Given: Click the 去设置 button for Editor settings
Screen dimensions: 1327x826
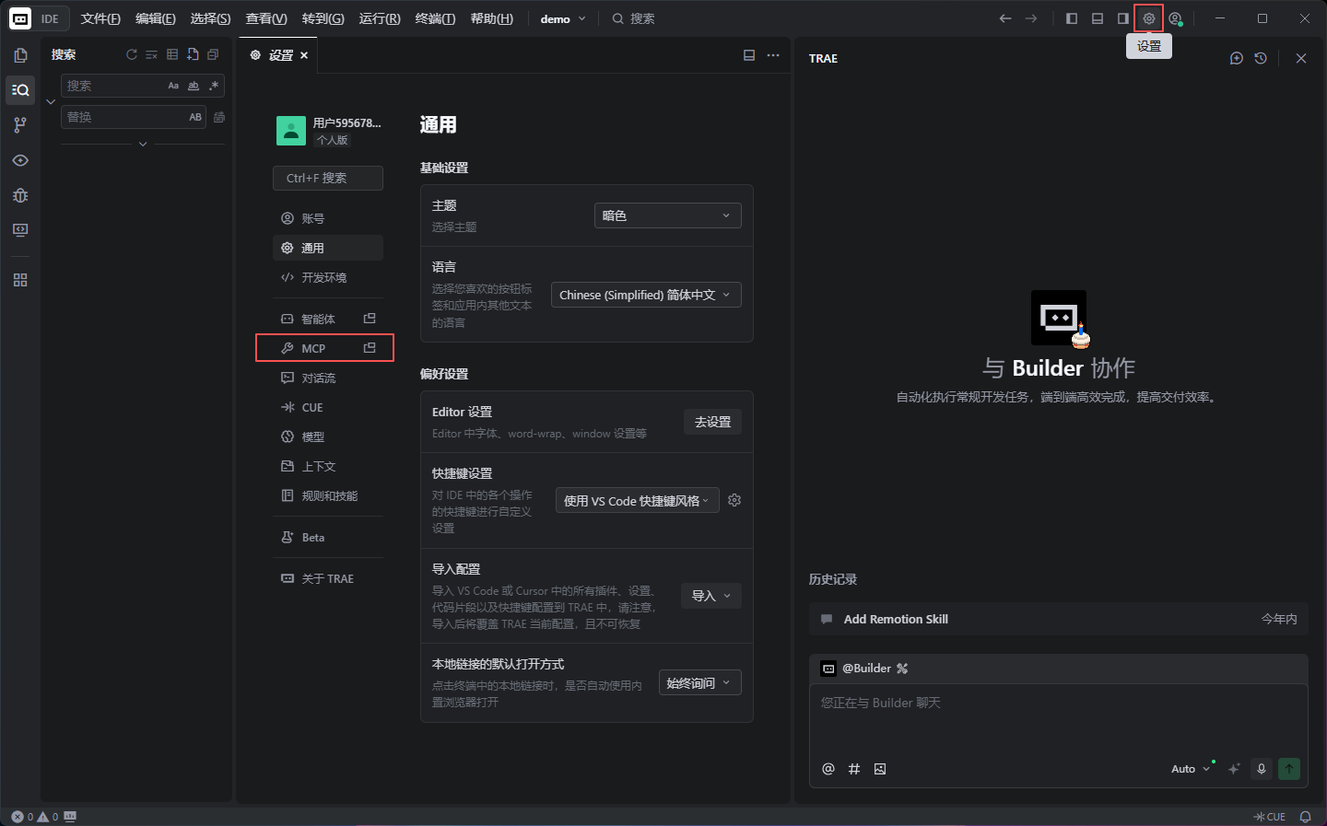Looking at the screenshot, I should [x=712, y=422].
